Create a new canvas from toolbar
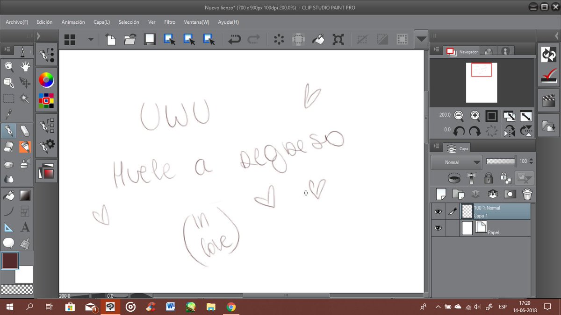 tap(111, 40)
